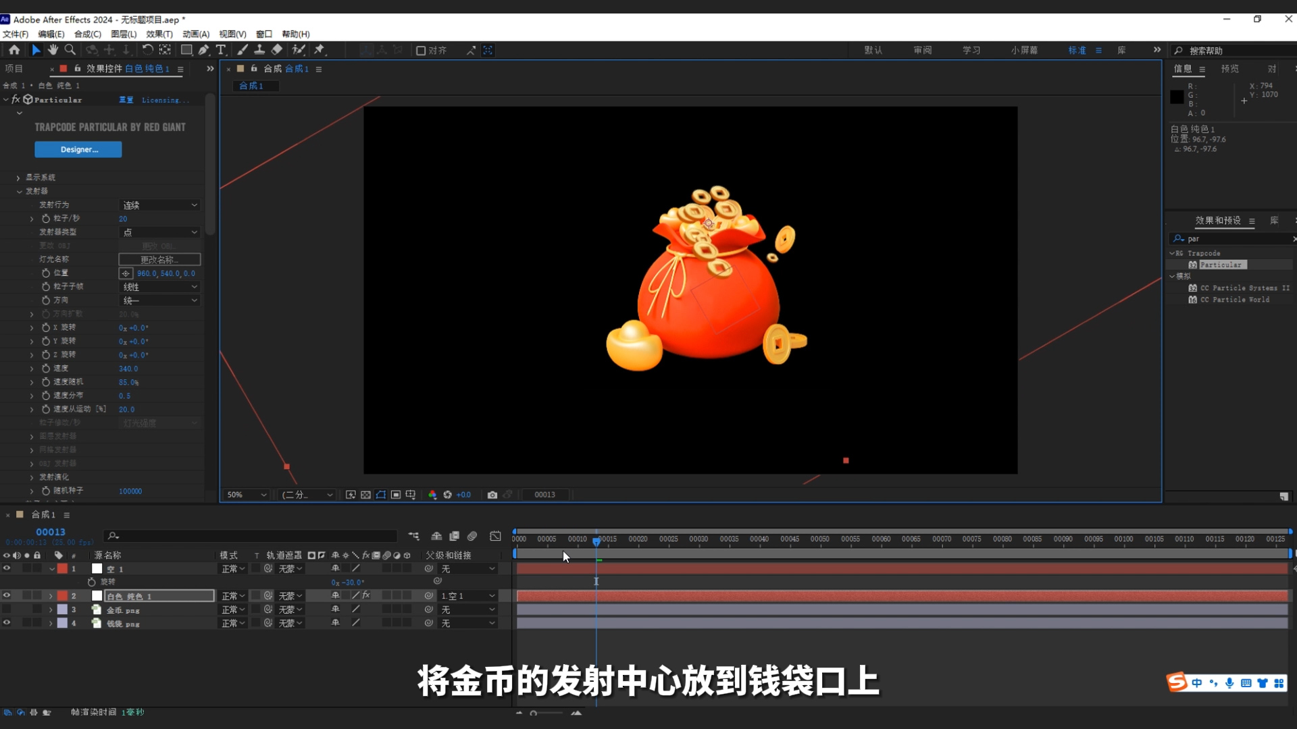Image resolution: width=1297 pixels, height=729 pixels.
Task: Open the graph editor icon in timeline
Action: [x=496, y=536]
